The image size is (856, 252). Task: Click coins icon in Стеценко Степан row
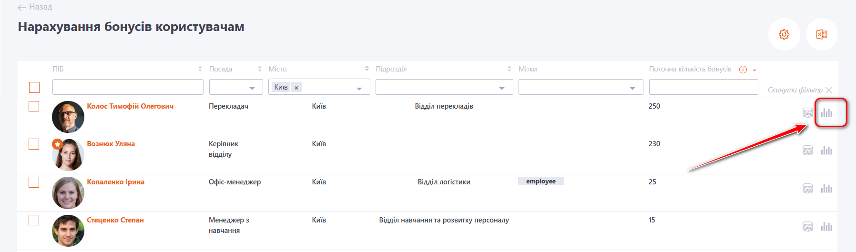(x=807, y=227)
